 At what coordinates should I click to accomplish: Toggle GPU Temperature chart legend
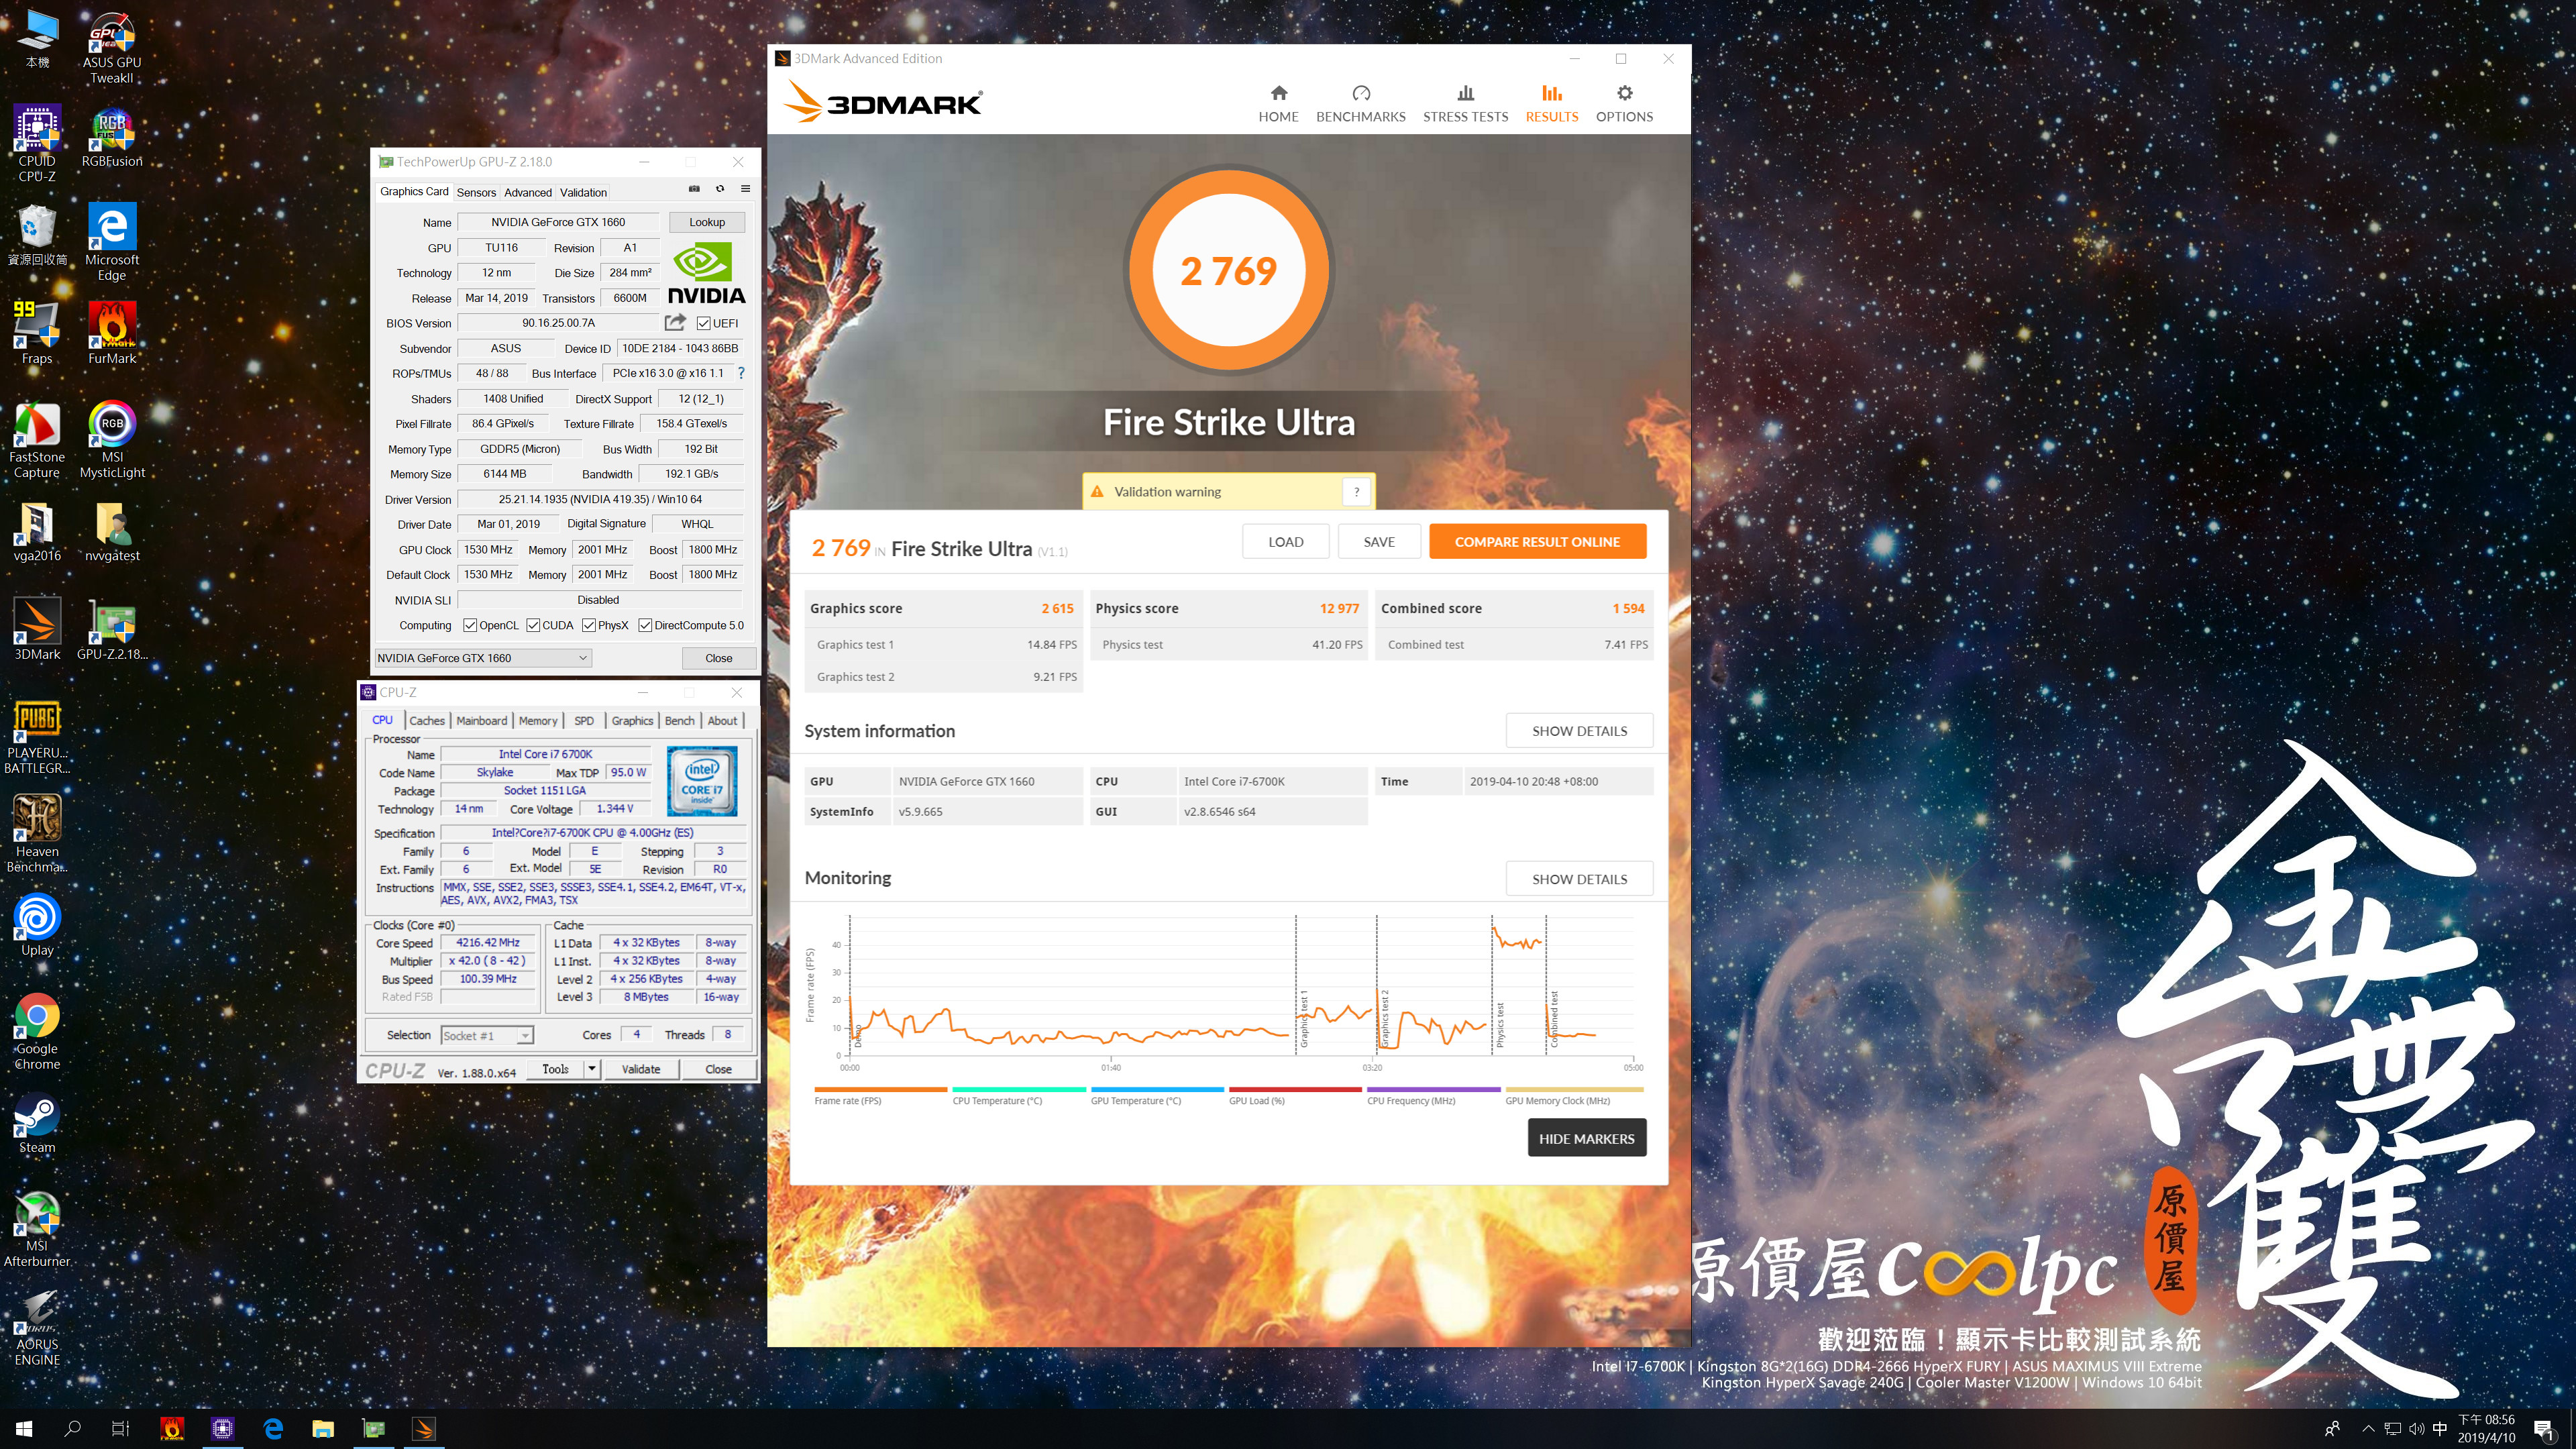[1156, 1096]
